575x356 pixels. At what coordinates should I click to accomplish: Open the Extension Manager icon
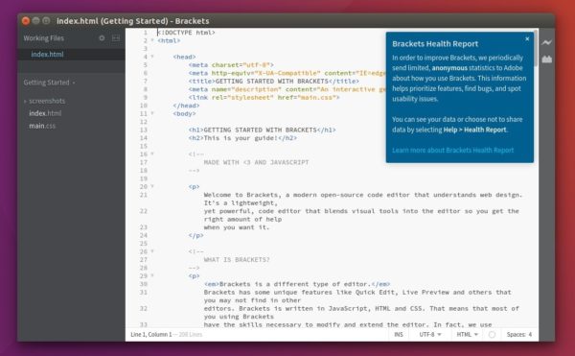coord(547,59)
